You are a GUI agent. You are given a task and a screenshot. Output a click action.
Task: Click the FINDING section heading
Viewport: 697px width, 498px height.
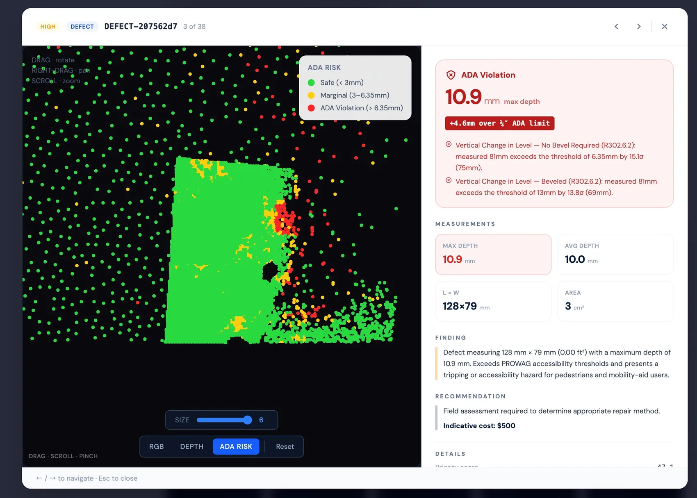[x=451, y=338]
